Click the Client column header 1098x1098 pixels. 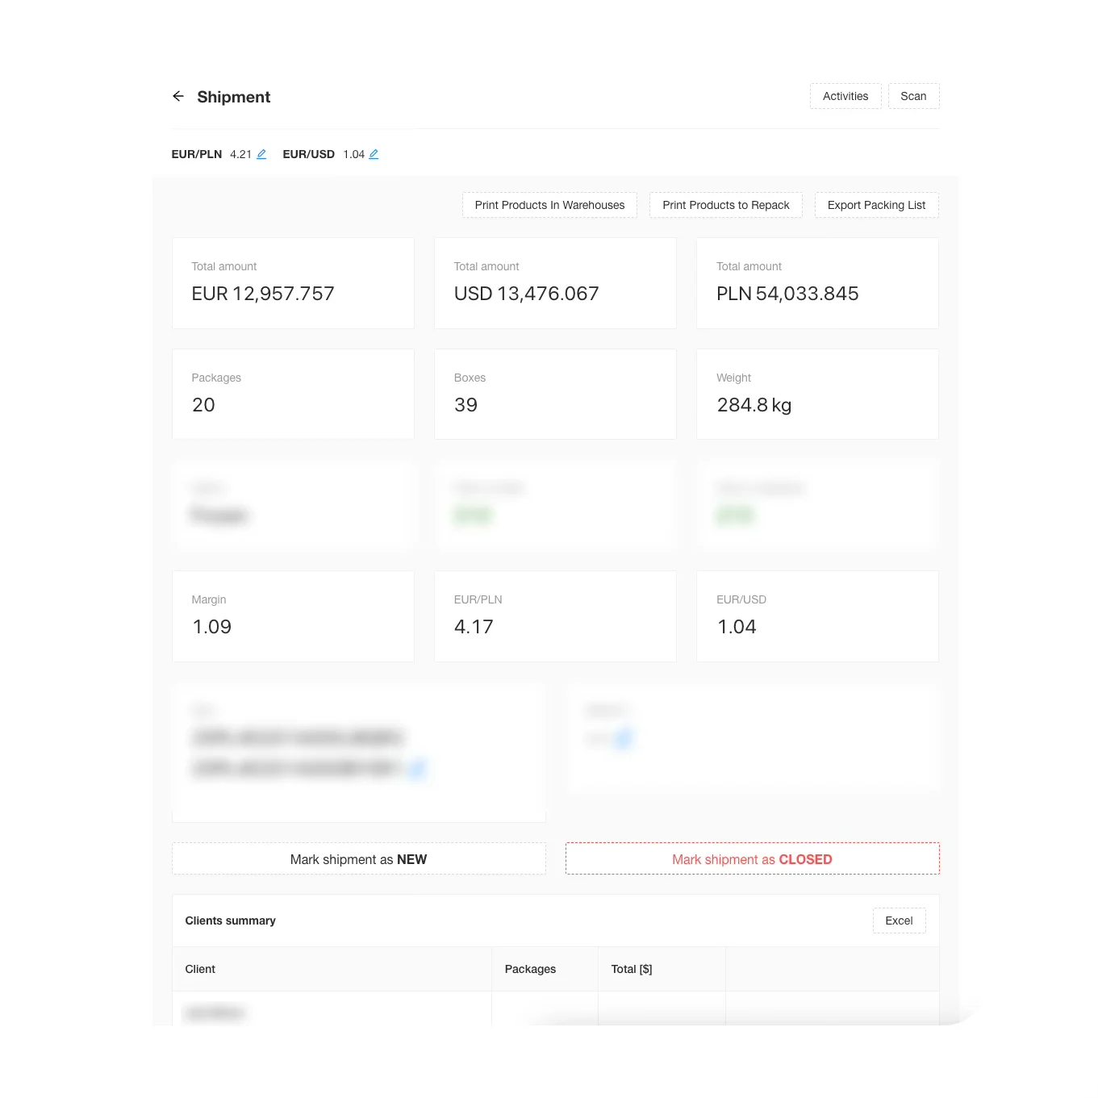coord(200,969)
